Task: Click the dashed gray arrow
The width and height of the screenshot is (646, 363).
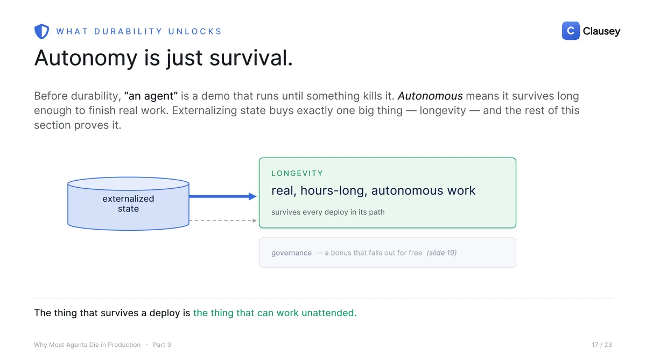Action: pos(223,220)
